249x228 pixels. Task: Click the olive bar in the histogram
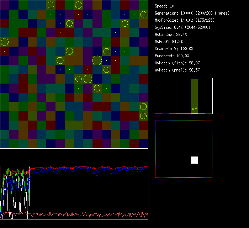tap(194, 92)
